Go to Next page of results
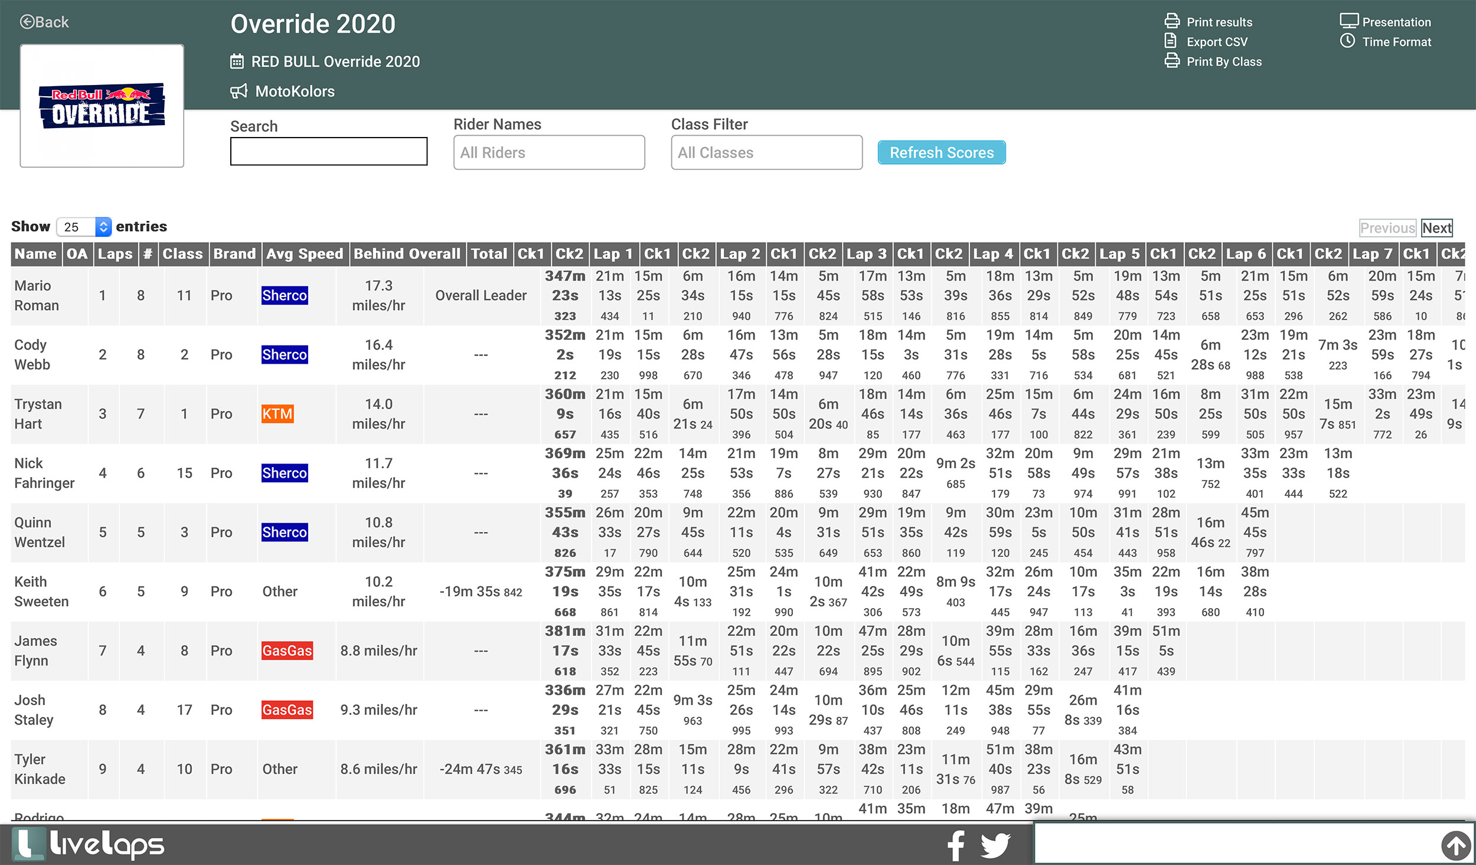The height and width of the screenshot is (865, 1476). click(1436, 228)
